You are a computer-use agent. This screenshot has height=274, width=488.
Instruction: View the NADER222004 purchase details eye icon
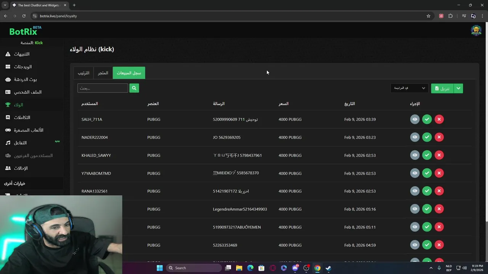[x=415, y=137]
